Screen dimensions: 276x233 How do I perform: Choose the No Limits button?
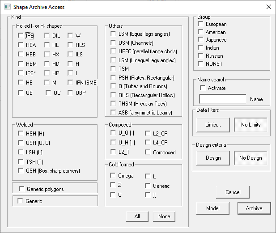tap(251, 125)
